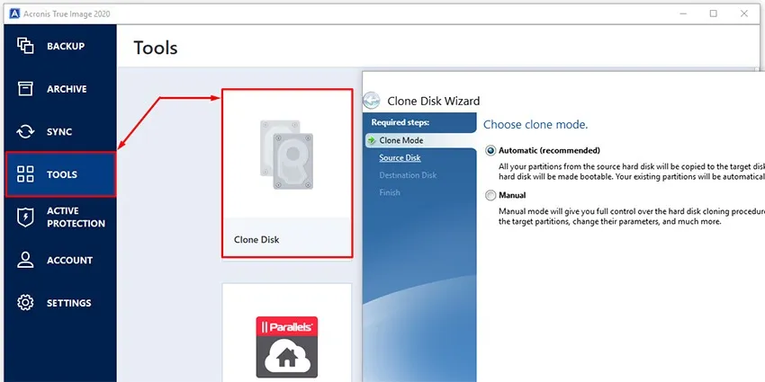Open the ACCOUNT menu item
Screen dimensions: 765x382
click(x=70, y=260)
